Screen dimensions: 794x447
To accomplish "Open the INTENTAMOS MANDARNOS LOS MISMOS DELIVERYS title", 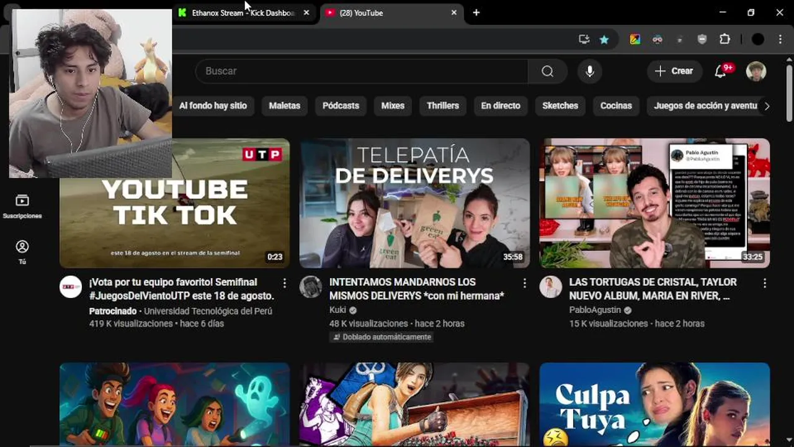I will (417, 289).
